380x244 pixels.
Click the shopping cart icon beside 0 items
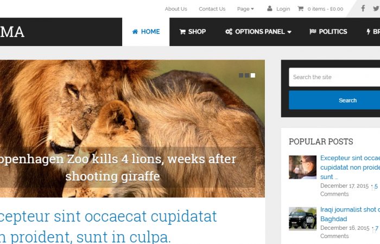tap(301, 9)
